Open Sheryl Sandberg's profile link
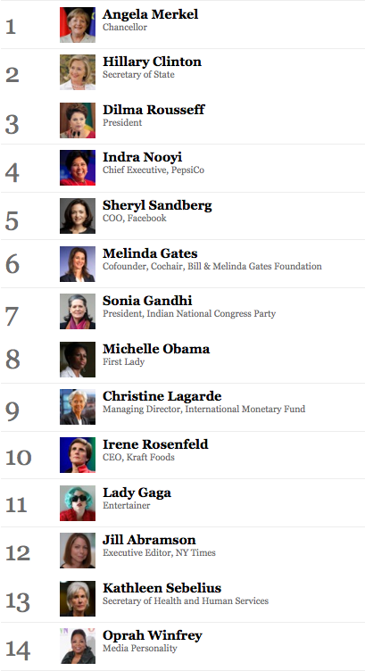Viewport: 365px width, 671px height. coord(157,205)
